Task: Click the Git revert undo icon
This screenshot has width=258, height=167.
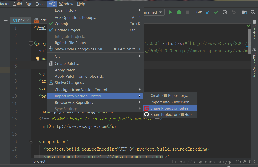Action: [234, 12]
